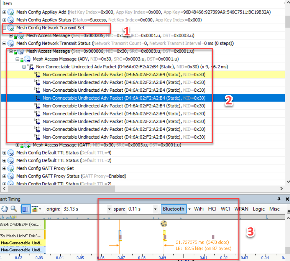This screenshot has width=290, height=261.
Task: Select the Logic tab in timing toolbar
Action: tap(258, 209)
